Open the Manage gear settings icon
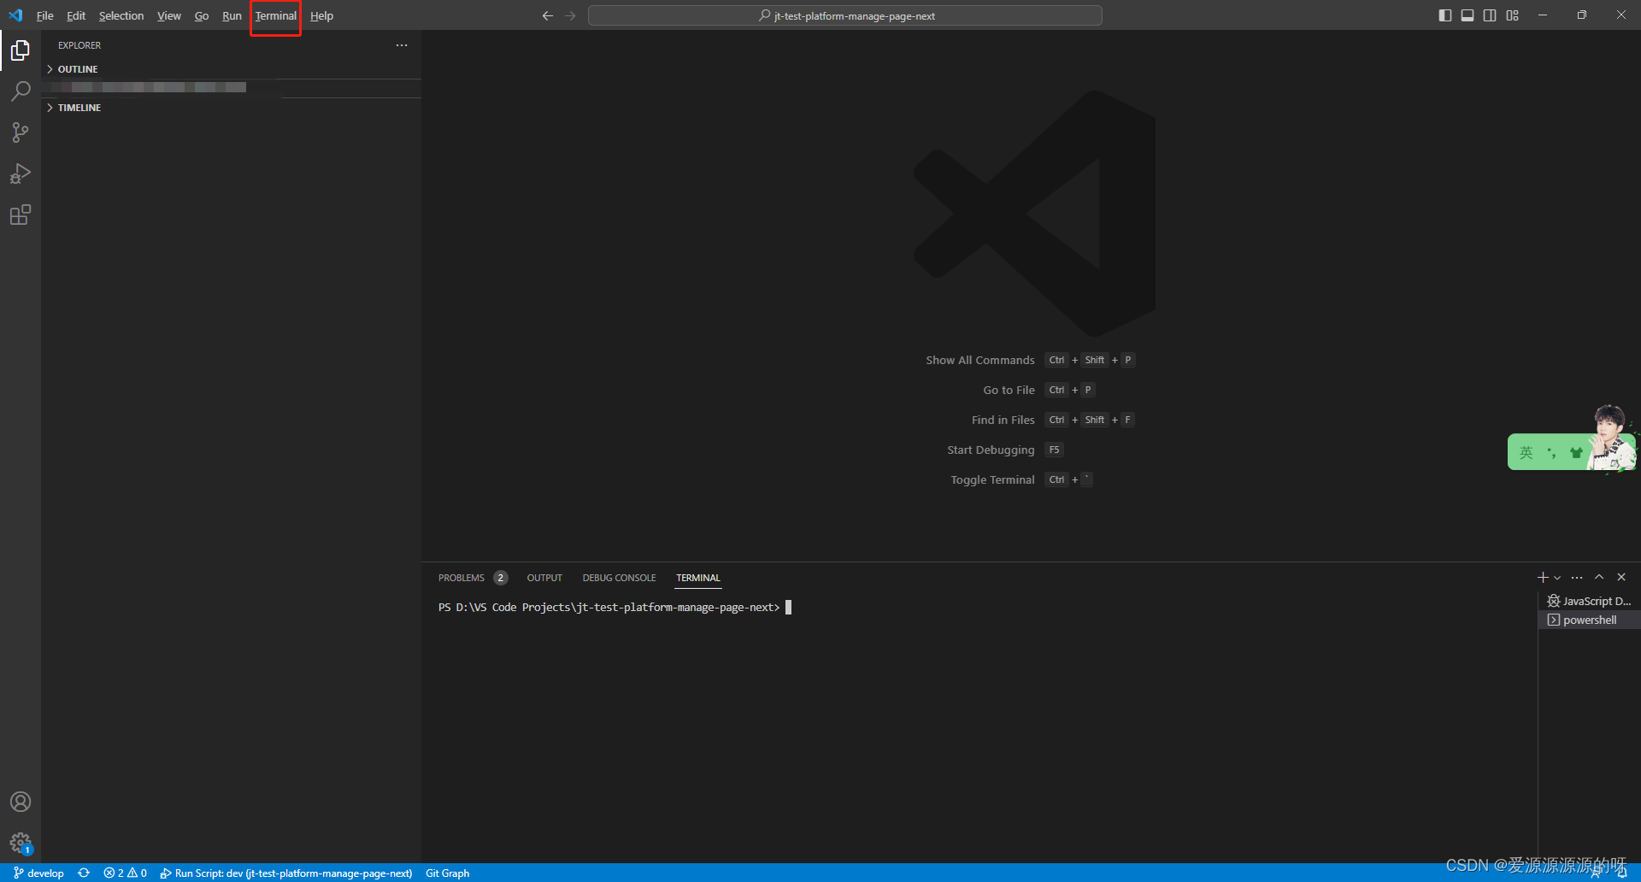1641x882 pixels. [x=21, y=843]
